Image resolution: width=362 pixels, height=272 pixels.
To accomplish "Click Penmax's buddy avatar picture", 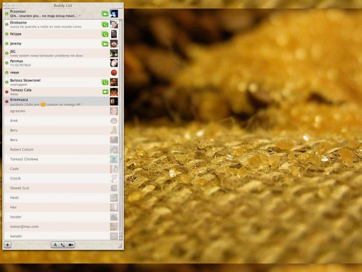I will click(x=114, y=63).
